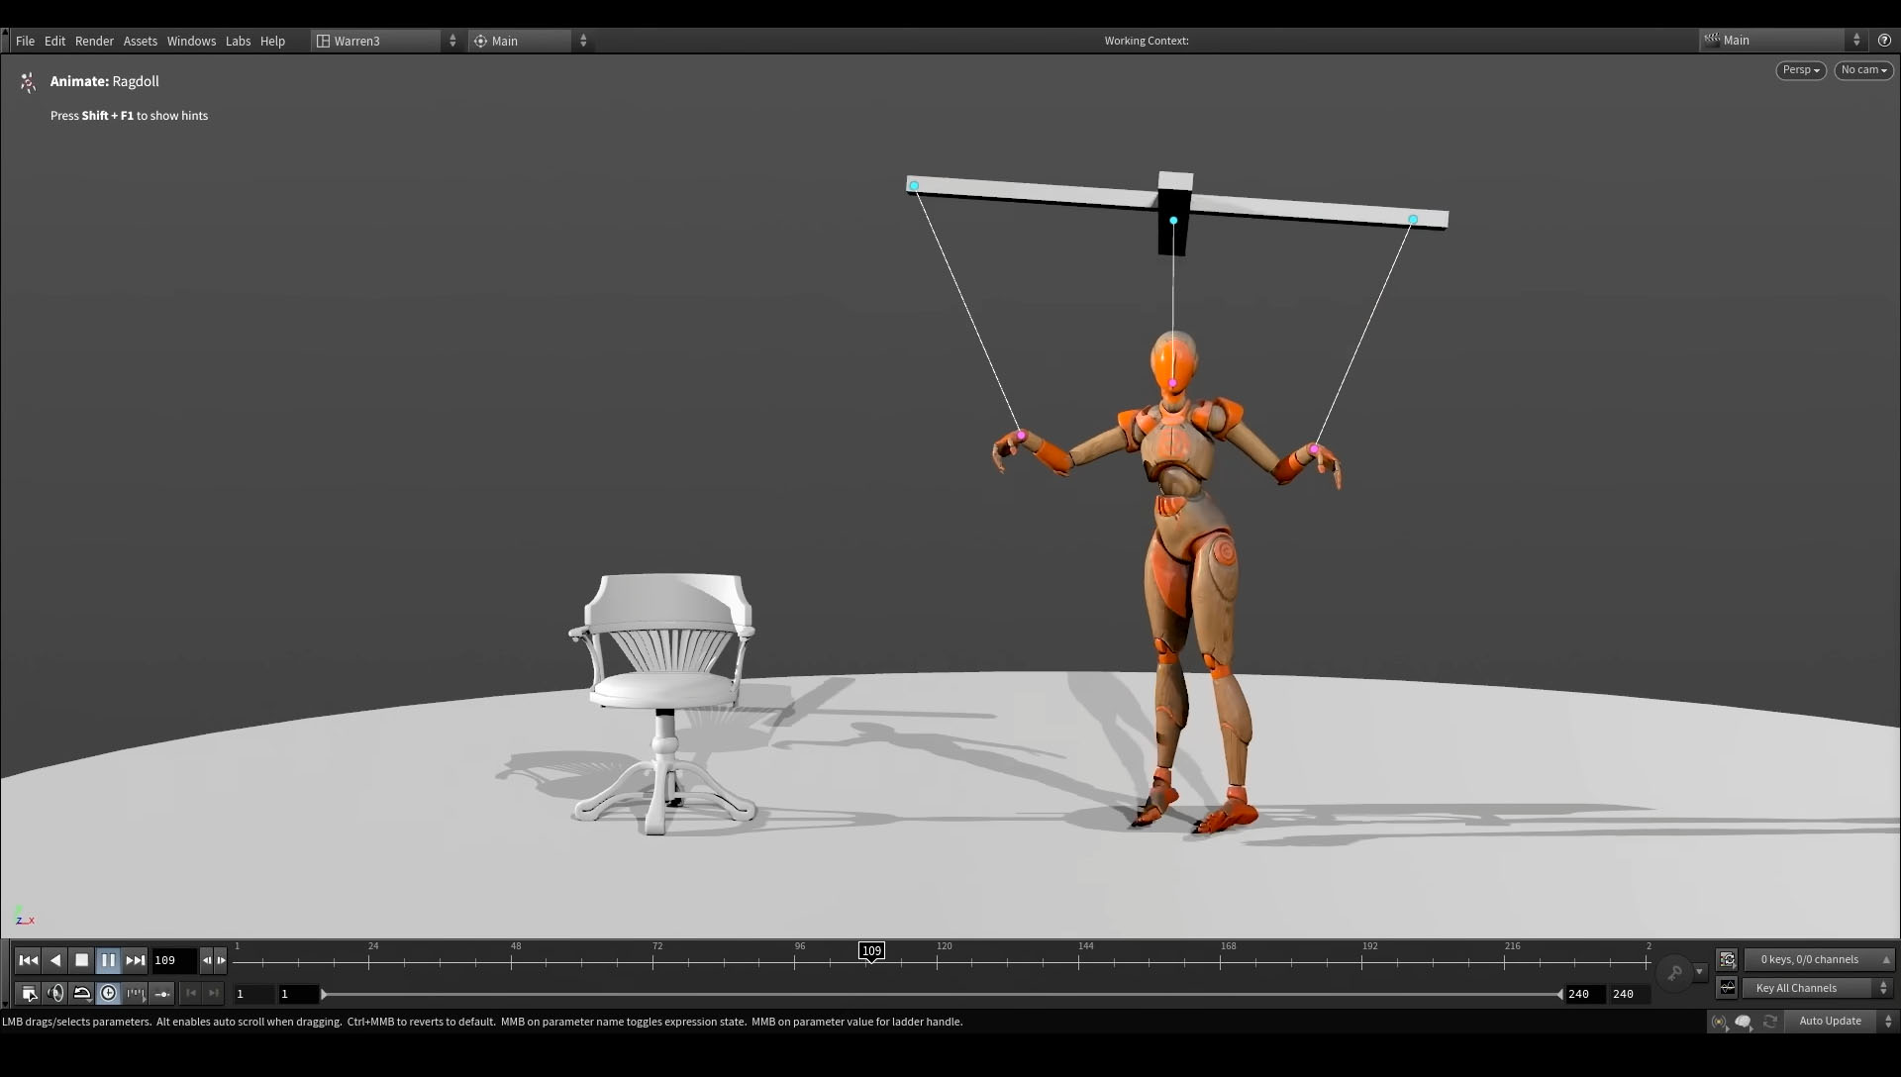Toggle the audio speaker icon

click(x=55, y=993)
